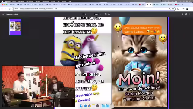The height and width of the screenshot is (109, 193).
Task: Click the page number field in PDF toolbar
Action: coord(84,14)
